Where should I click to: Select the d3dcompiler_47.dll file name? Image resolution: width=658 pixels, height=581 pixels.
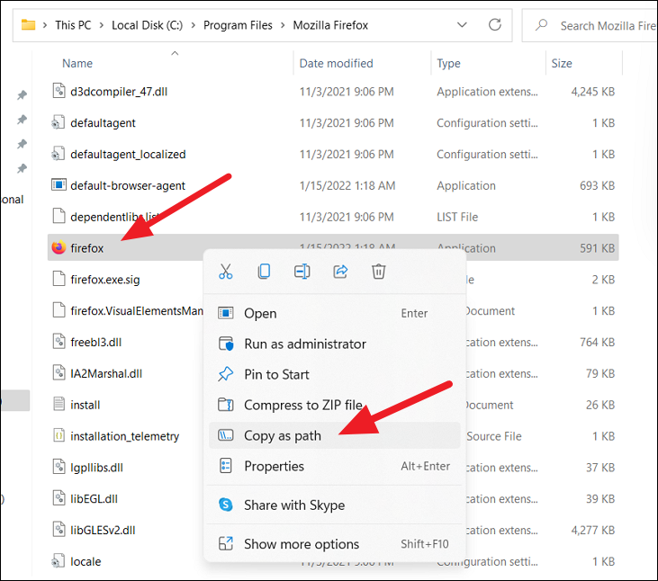click(x=119, y=92)
